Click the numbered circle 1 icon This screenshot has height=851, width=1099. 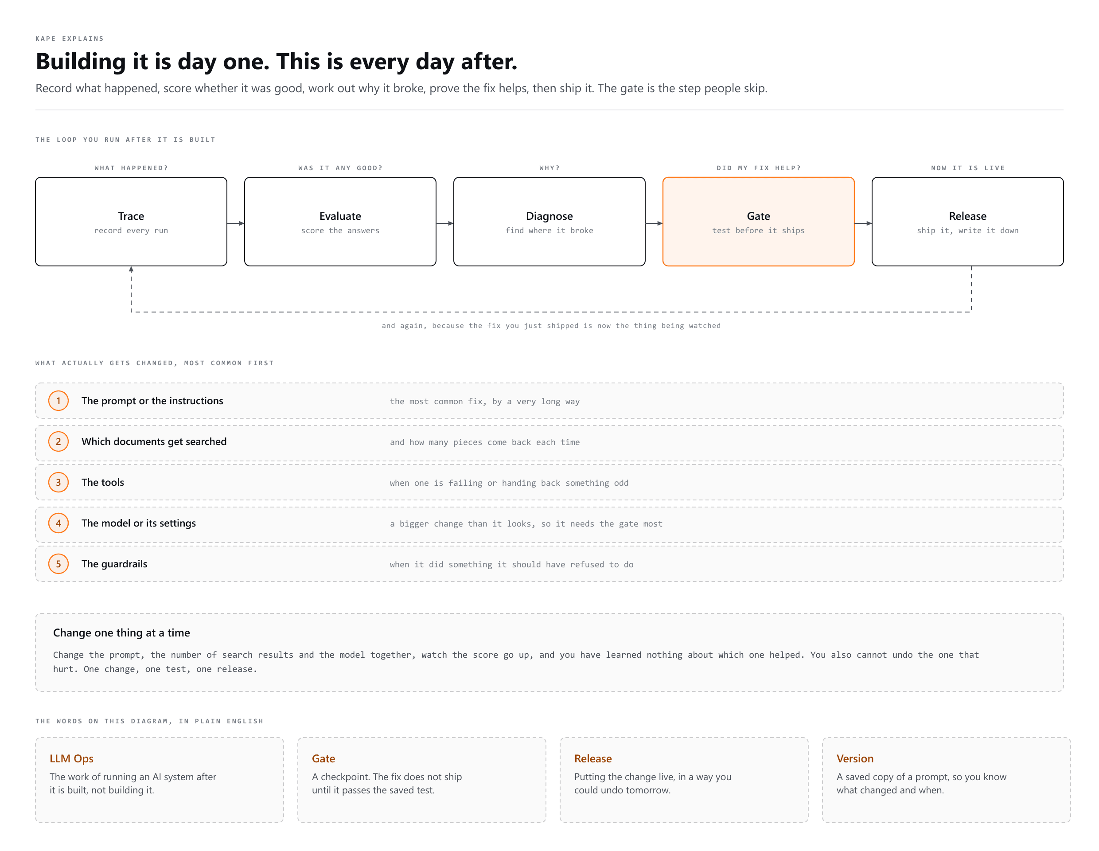(58, 401)
